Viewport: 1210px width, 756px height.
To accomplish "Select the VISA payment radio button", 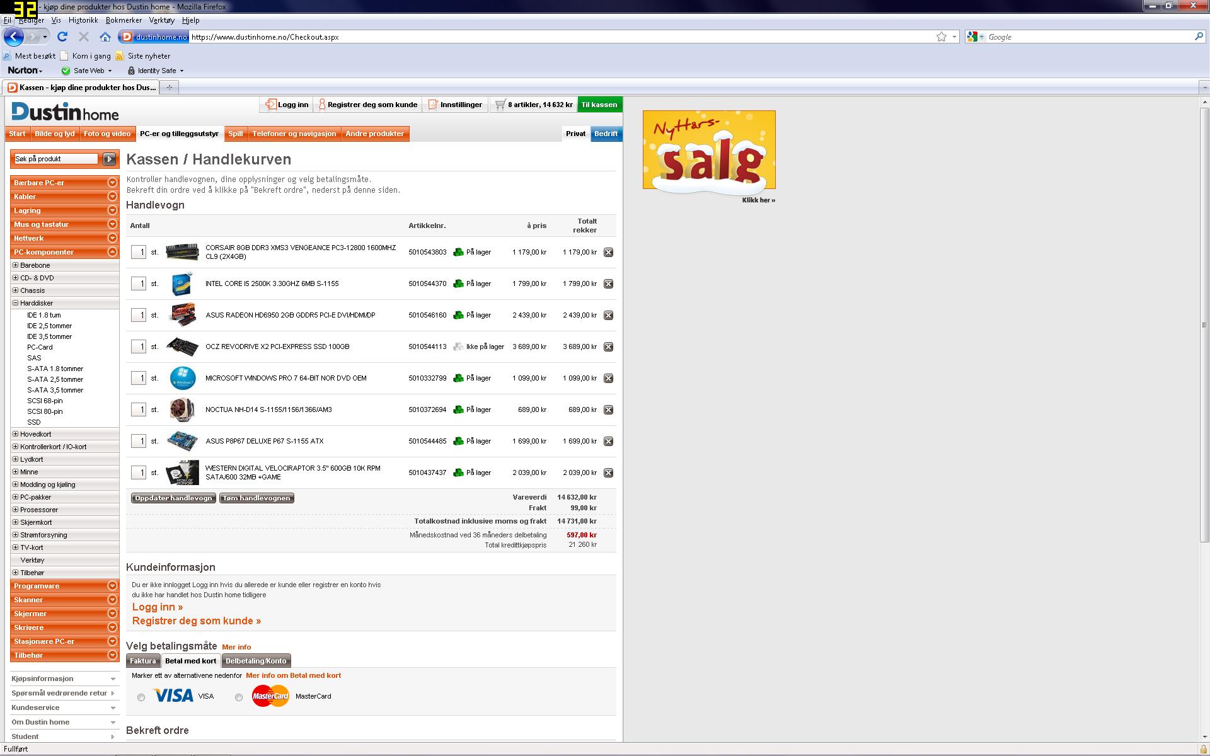I will [x=141, y=697].
